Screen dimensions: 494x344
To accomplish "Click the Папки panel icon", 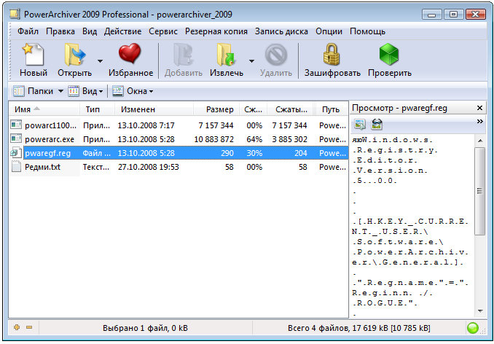I will pyautogui.click(x=19, y=91).
